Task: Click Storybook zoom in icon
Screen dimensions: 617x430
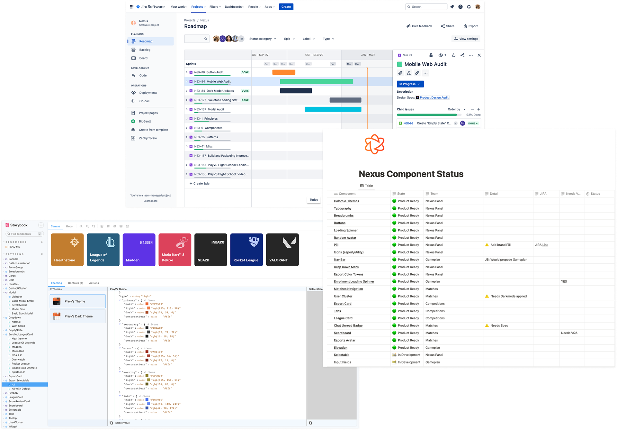Action: pos(81,226)
